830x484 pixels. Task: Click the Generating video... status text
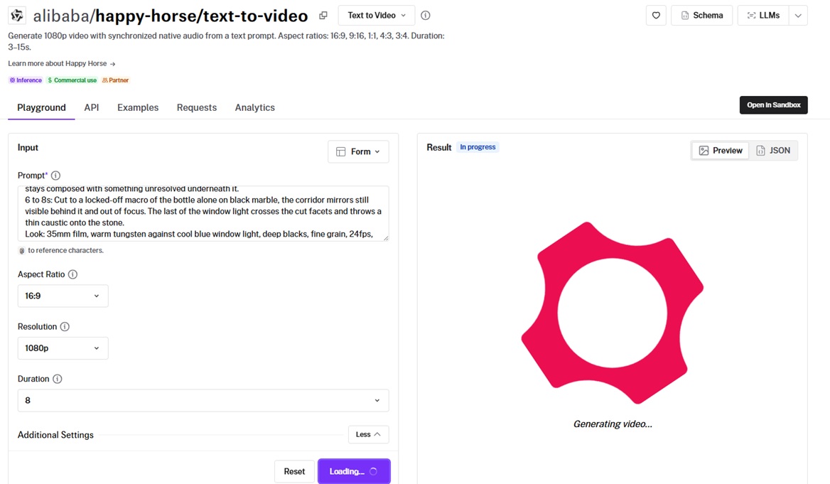[613, 424]
